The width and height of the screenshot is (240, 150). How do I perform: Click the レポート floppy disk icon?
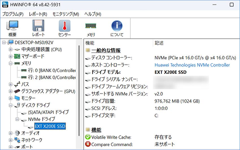pyautogui.click(x=38, y=29)
